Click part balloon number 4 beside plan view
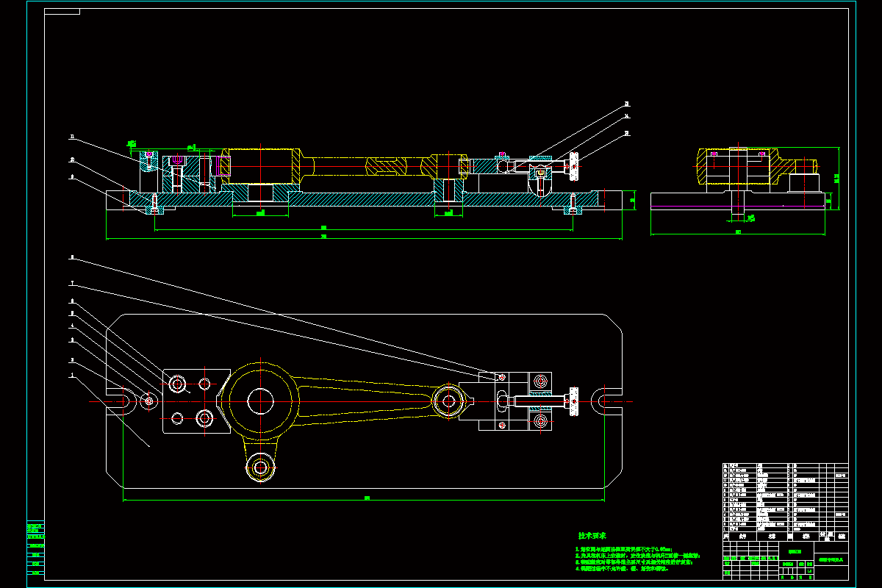The width and height of the screenshot is (882, 588). tap(72, 326)
